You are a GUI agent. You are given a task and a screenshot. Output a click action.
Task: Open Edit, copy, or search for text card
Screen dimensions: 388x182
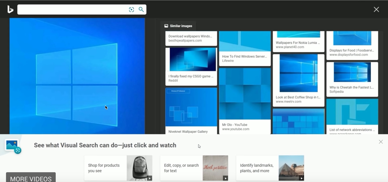(x=194, y=168)
